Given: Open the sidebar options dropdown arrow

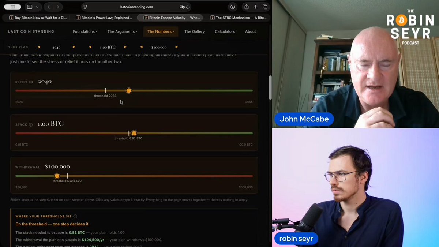Looking at the screenshot, I should pyautogui.click(x=37, y=7).
